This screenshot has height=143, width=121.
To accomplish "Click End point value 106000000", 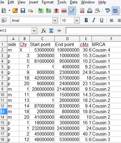I will click(x=67, y=50).
